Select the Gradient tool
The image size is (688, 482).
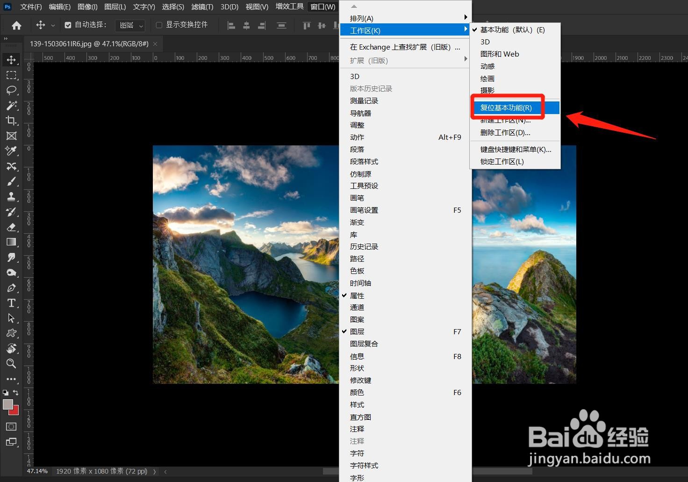pyautogui.click(x=11, y=242)
